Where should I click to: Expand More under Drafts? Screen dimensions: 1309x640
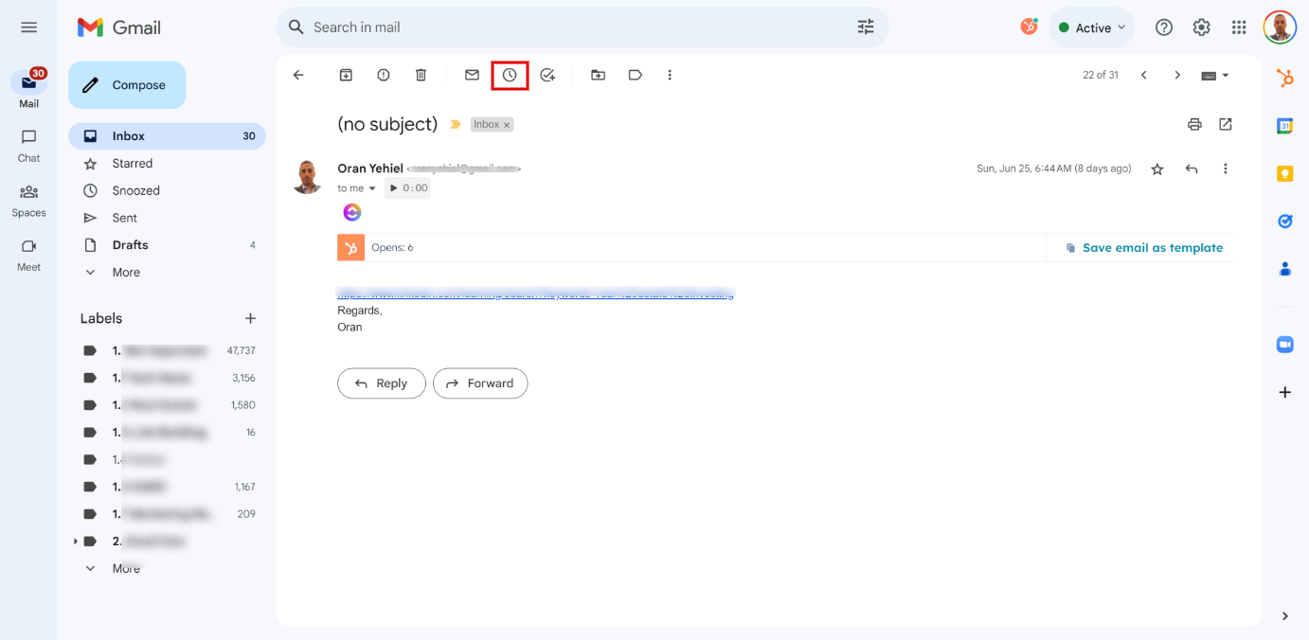click(167, 273)
